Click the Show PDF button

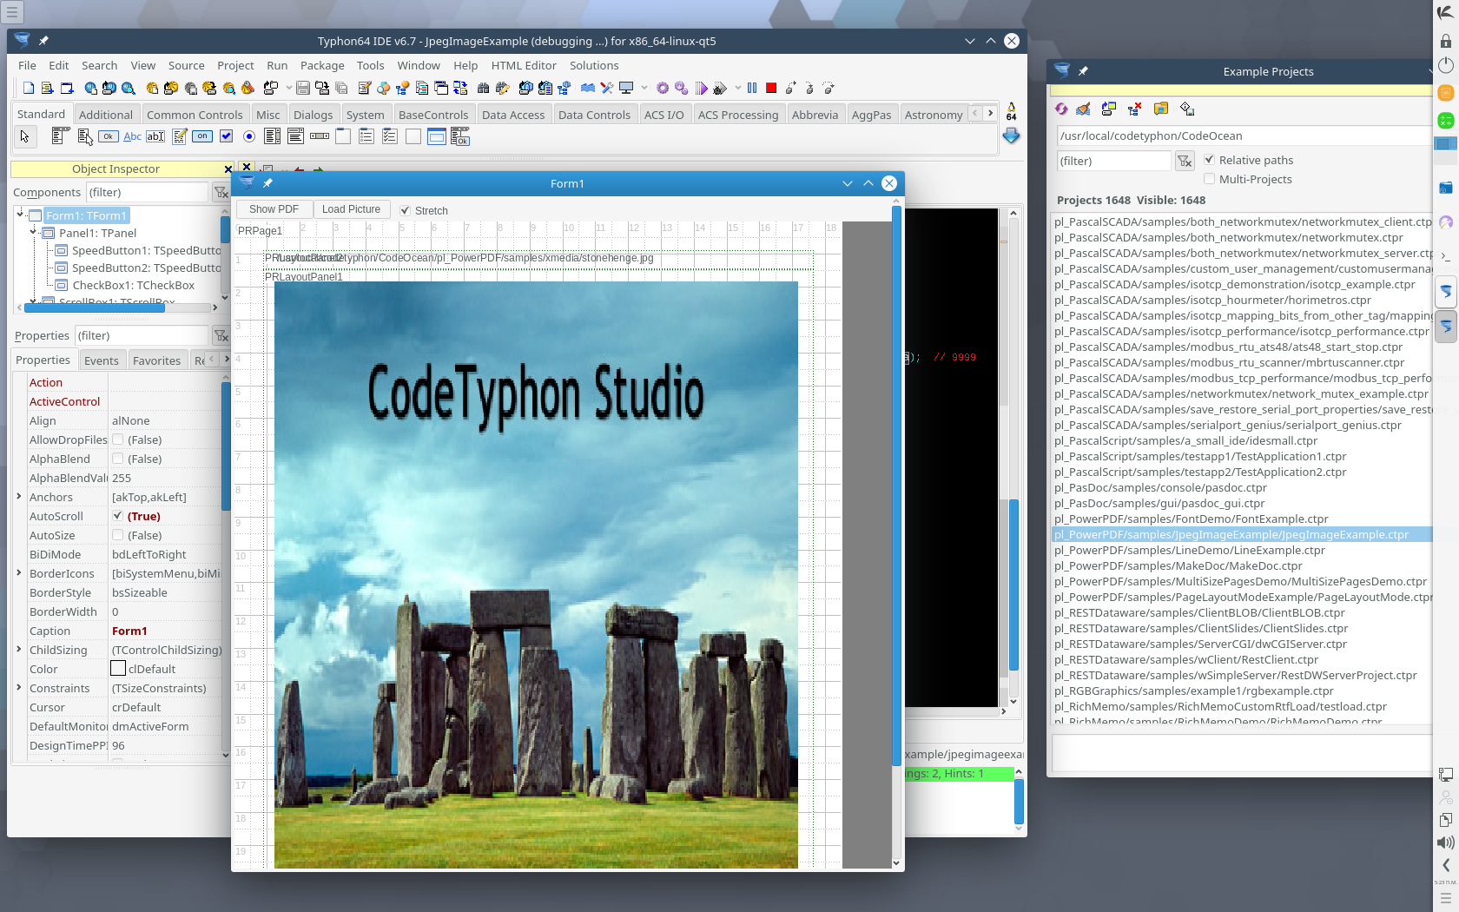(x=274, y=209)
